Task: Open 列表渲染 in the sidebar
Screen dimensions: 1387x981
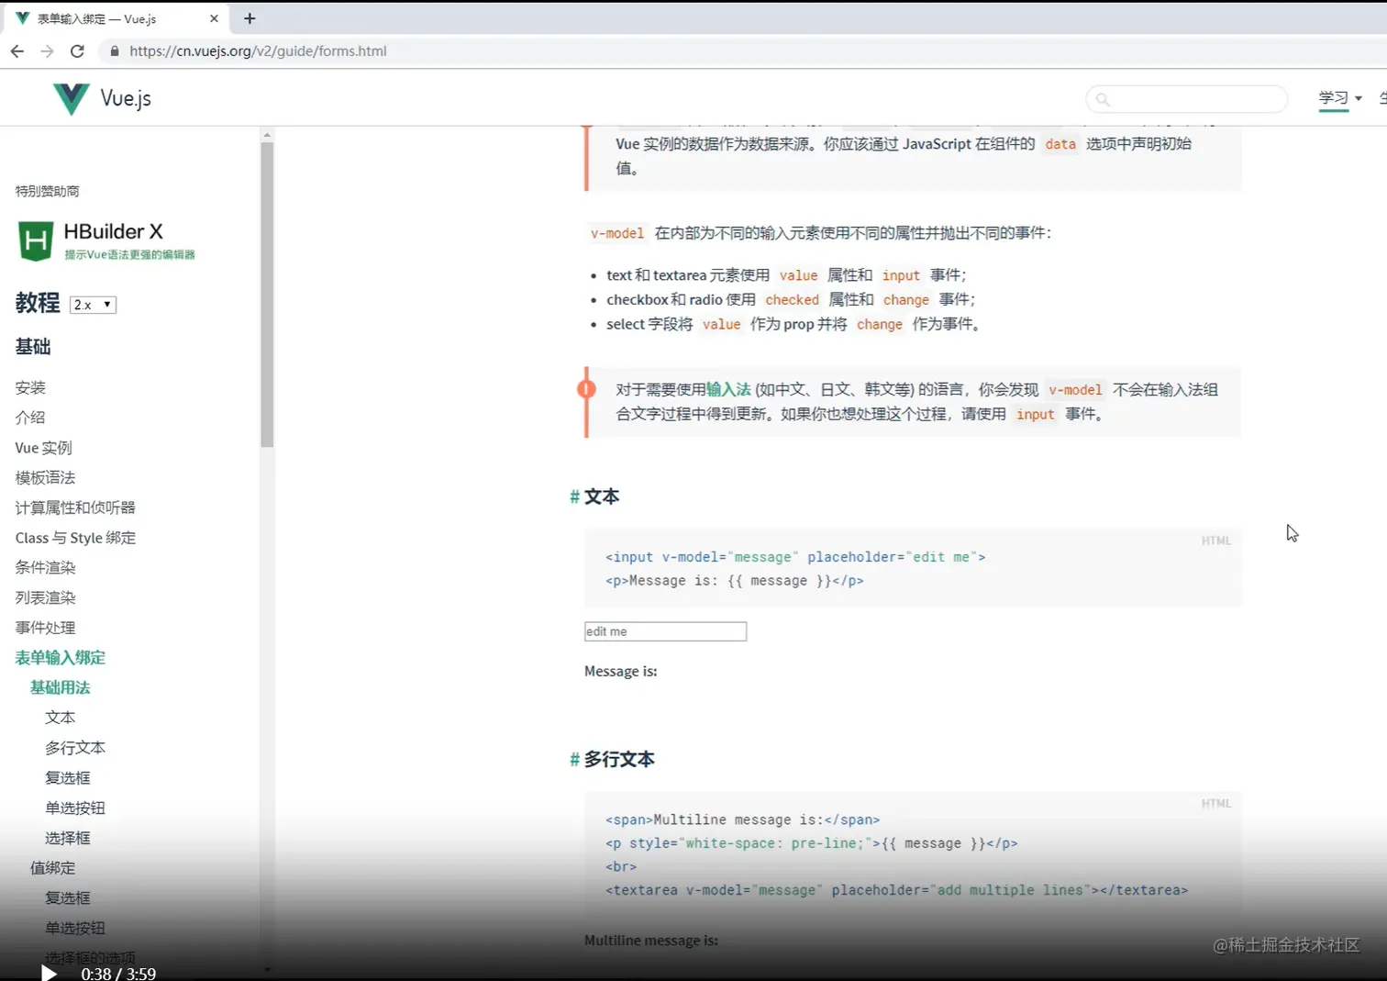Action: (45, 597)
